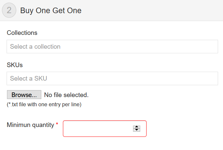Click the Collections label
The height and width of the screenshot is (150, 223).
click(x=22, y=33)
